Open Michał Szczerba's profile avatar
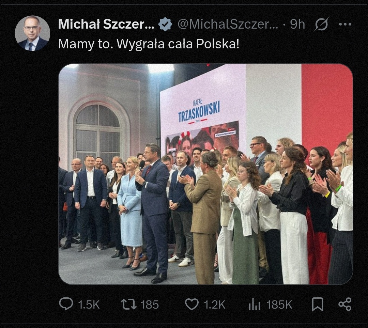The height and width of the screenshot is (328, 368). click(32, 33)
